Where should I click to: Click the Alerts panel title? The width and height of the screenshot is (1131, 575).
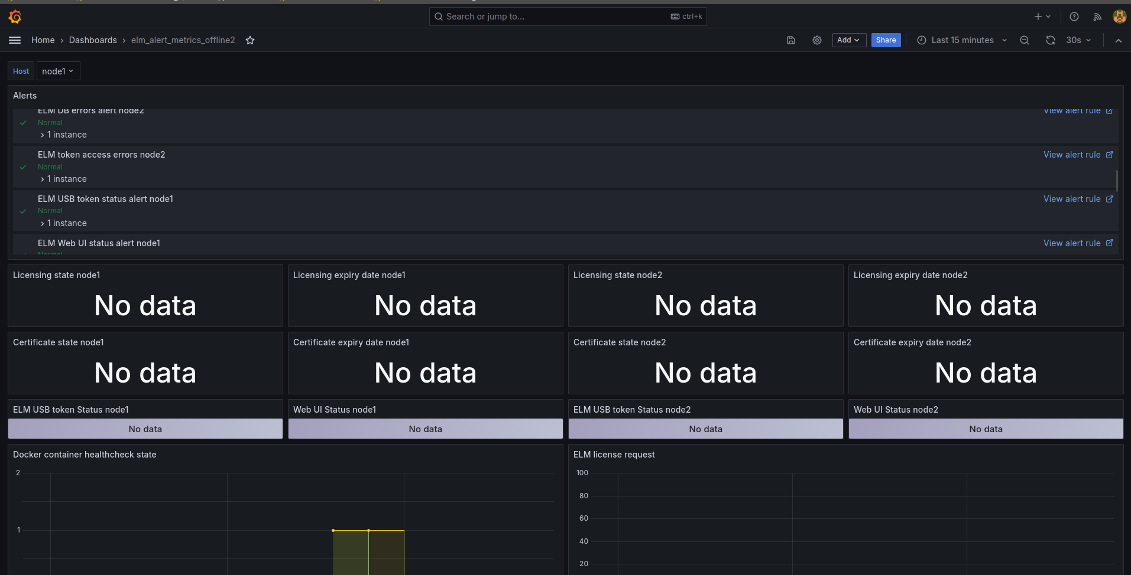(25, 96)
